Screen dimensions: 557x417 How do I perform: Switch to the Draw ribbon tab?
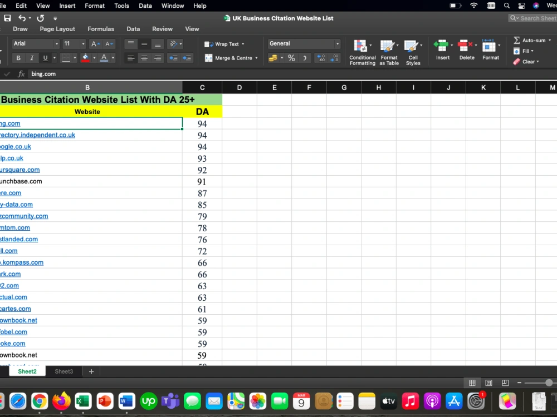(x=20, y=29)
